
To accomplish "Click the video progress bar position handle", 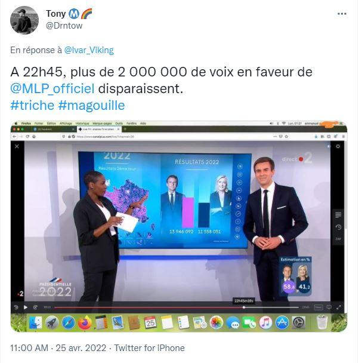I will 244,307.
